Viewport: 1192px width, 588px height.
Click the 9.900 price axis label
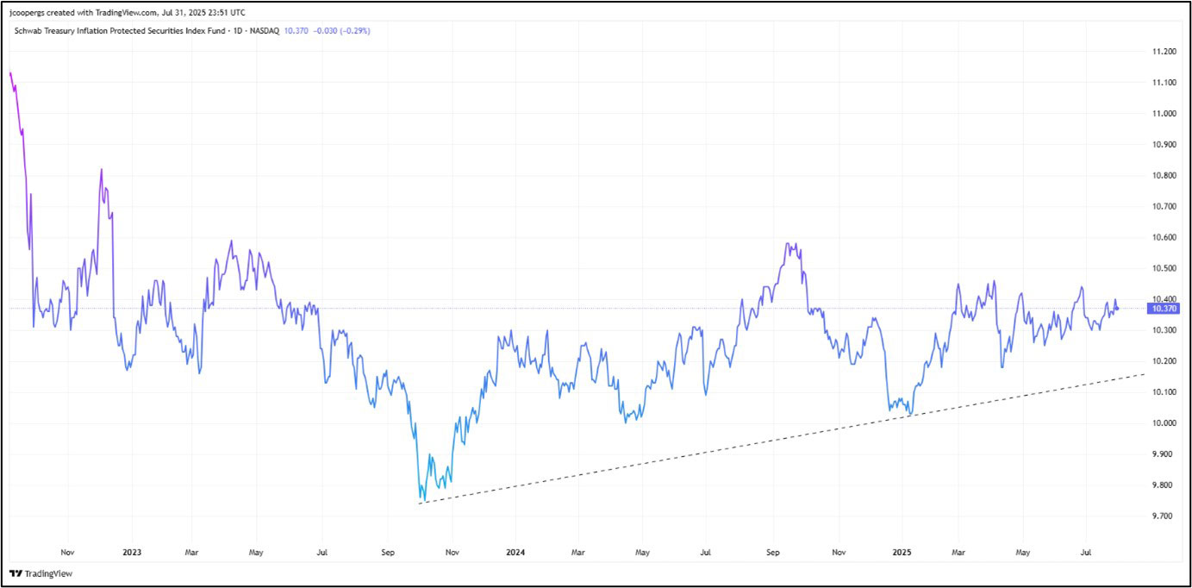(1164, 454)
